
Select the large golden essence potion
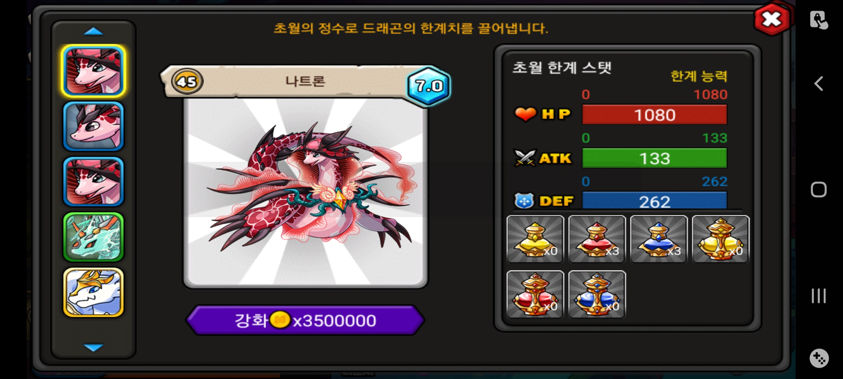720,239
